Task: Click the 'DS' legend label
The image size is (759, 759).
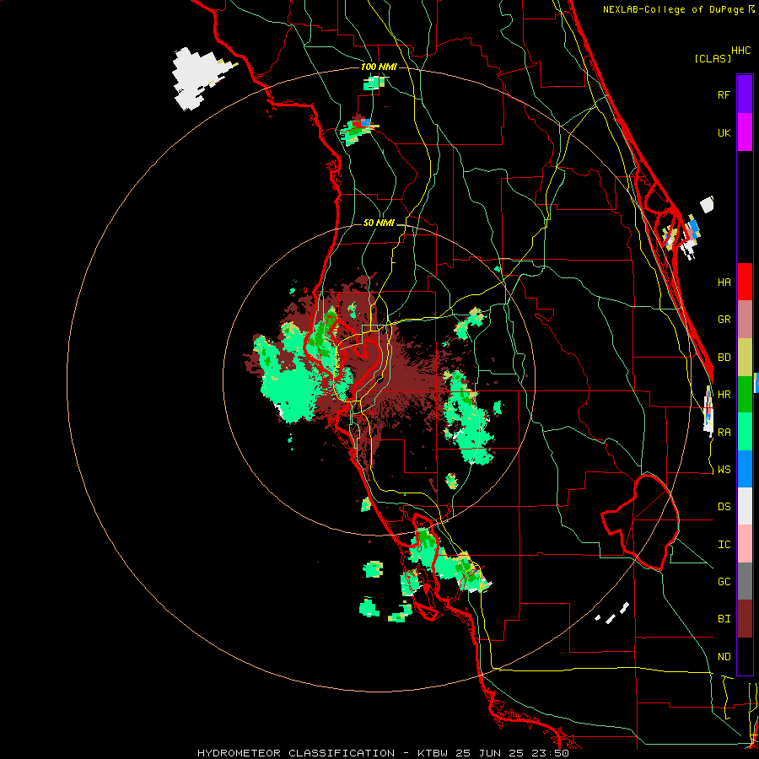Action: tap(724, 507)
